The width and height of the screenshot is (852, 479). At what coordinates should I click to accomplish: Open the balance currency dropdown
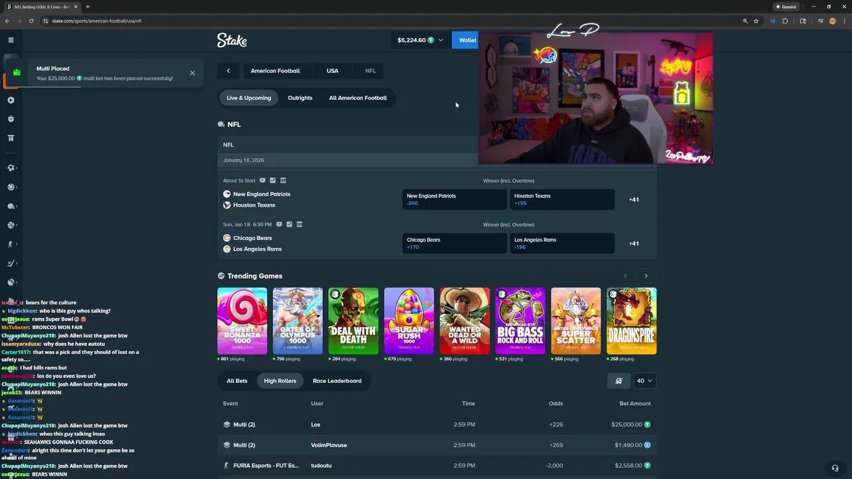point(420,40)
